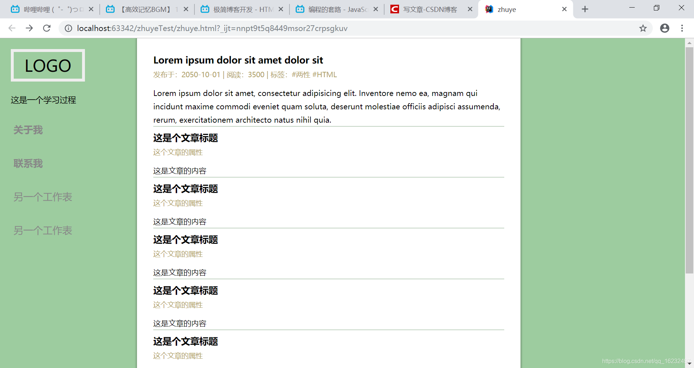
Task: Click the 这是一个学习过程 sidebar text
Action: (43, 100)
